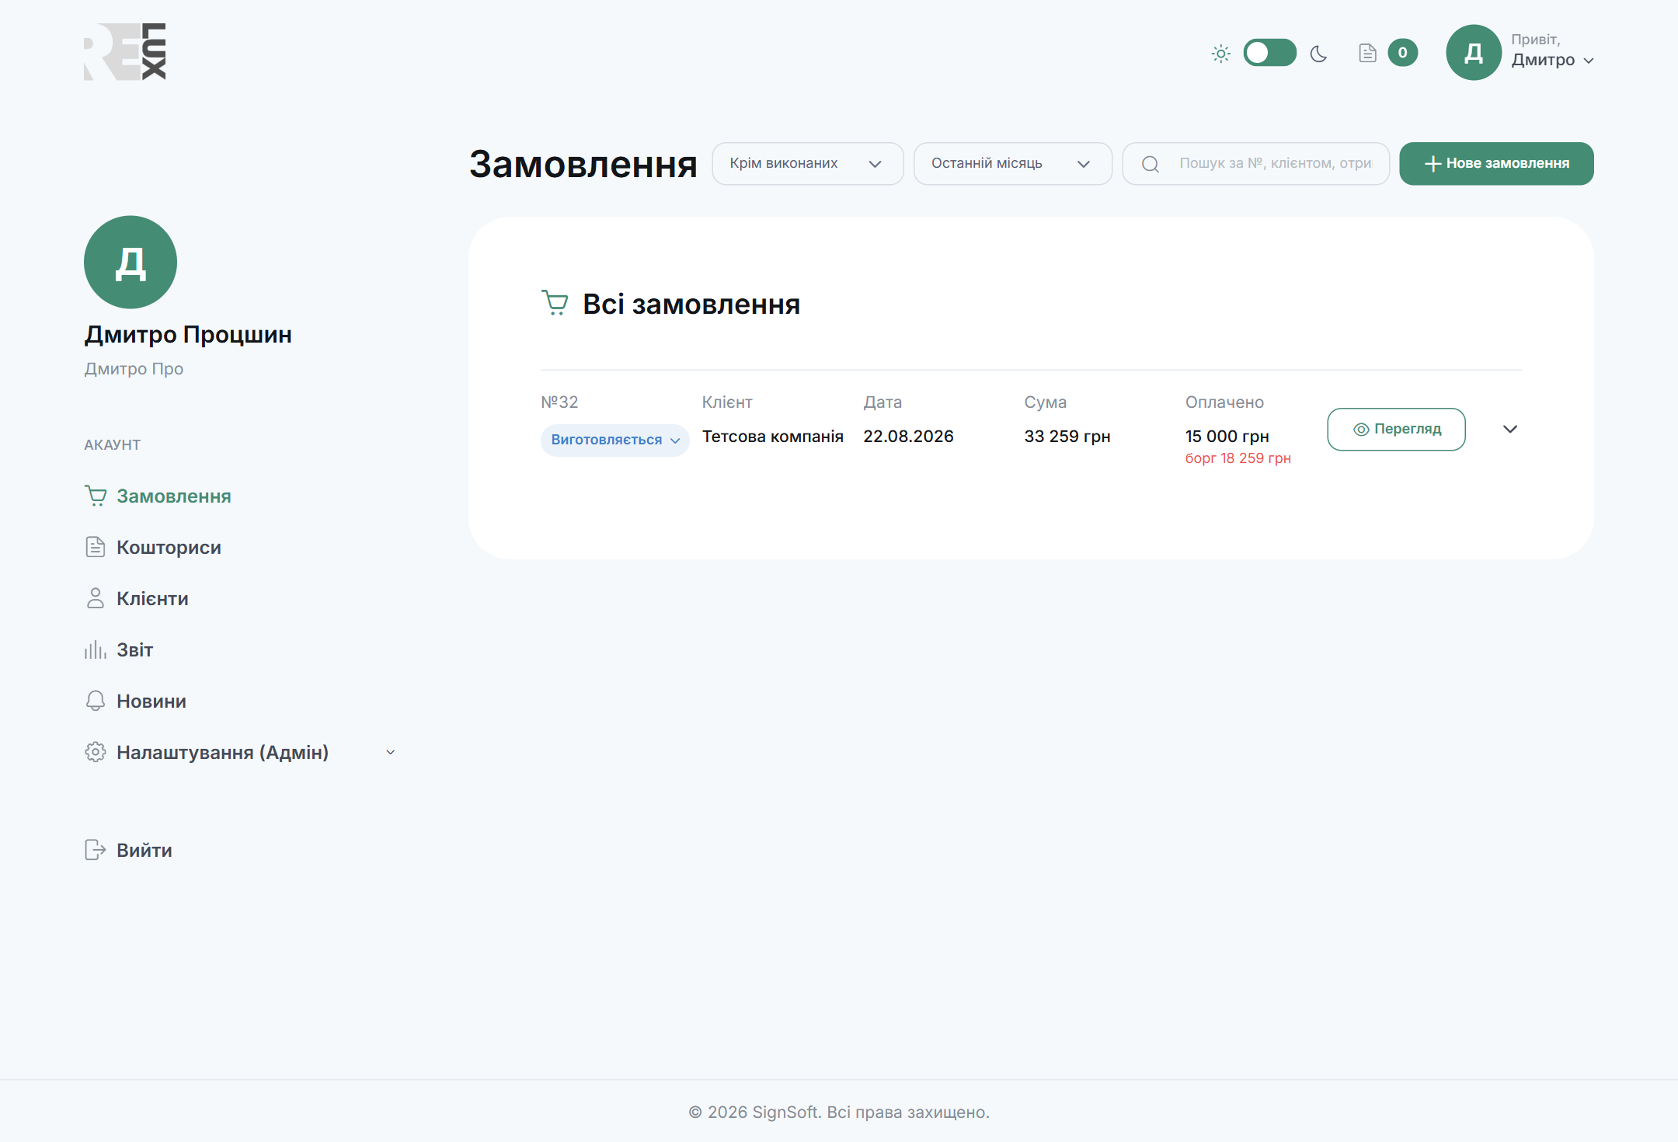Open Кошториси in the sidebar
Screen dimensions: 1678x1142
tap(153, 548)
